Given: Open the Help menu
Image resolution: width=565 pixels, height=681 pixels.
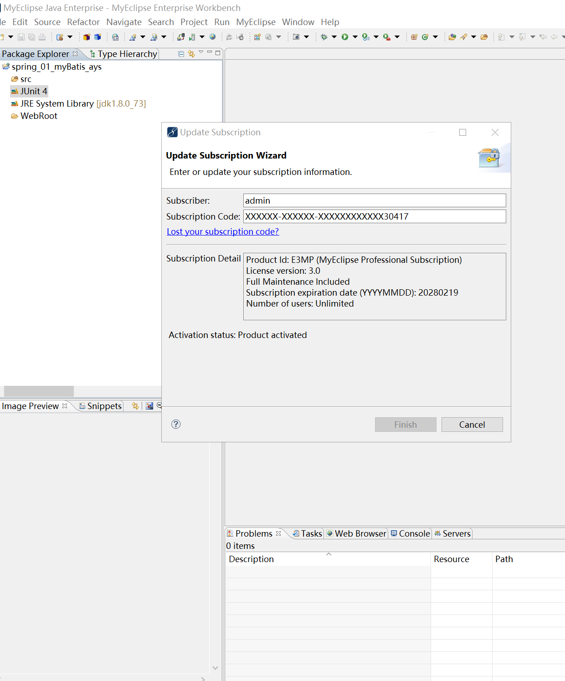Looking at the screenshot, I should pyautogui.click(x=330, y=22).
